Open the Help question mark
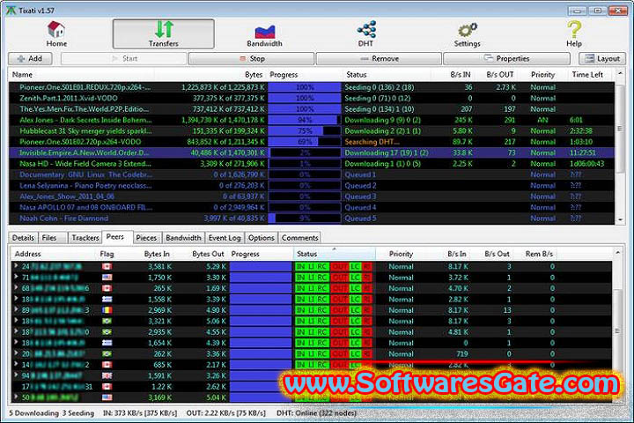634x423 pixels. pos(574,34)
